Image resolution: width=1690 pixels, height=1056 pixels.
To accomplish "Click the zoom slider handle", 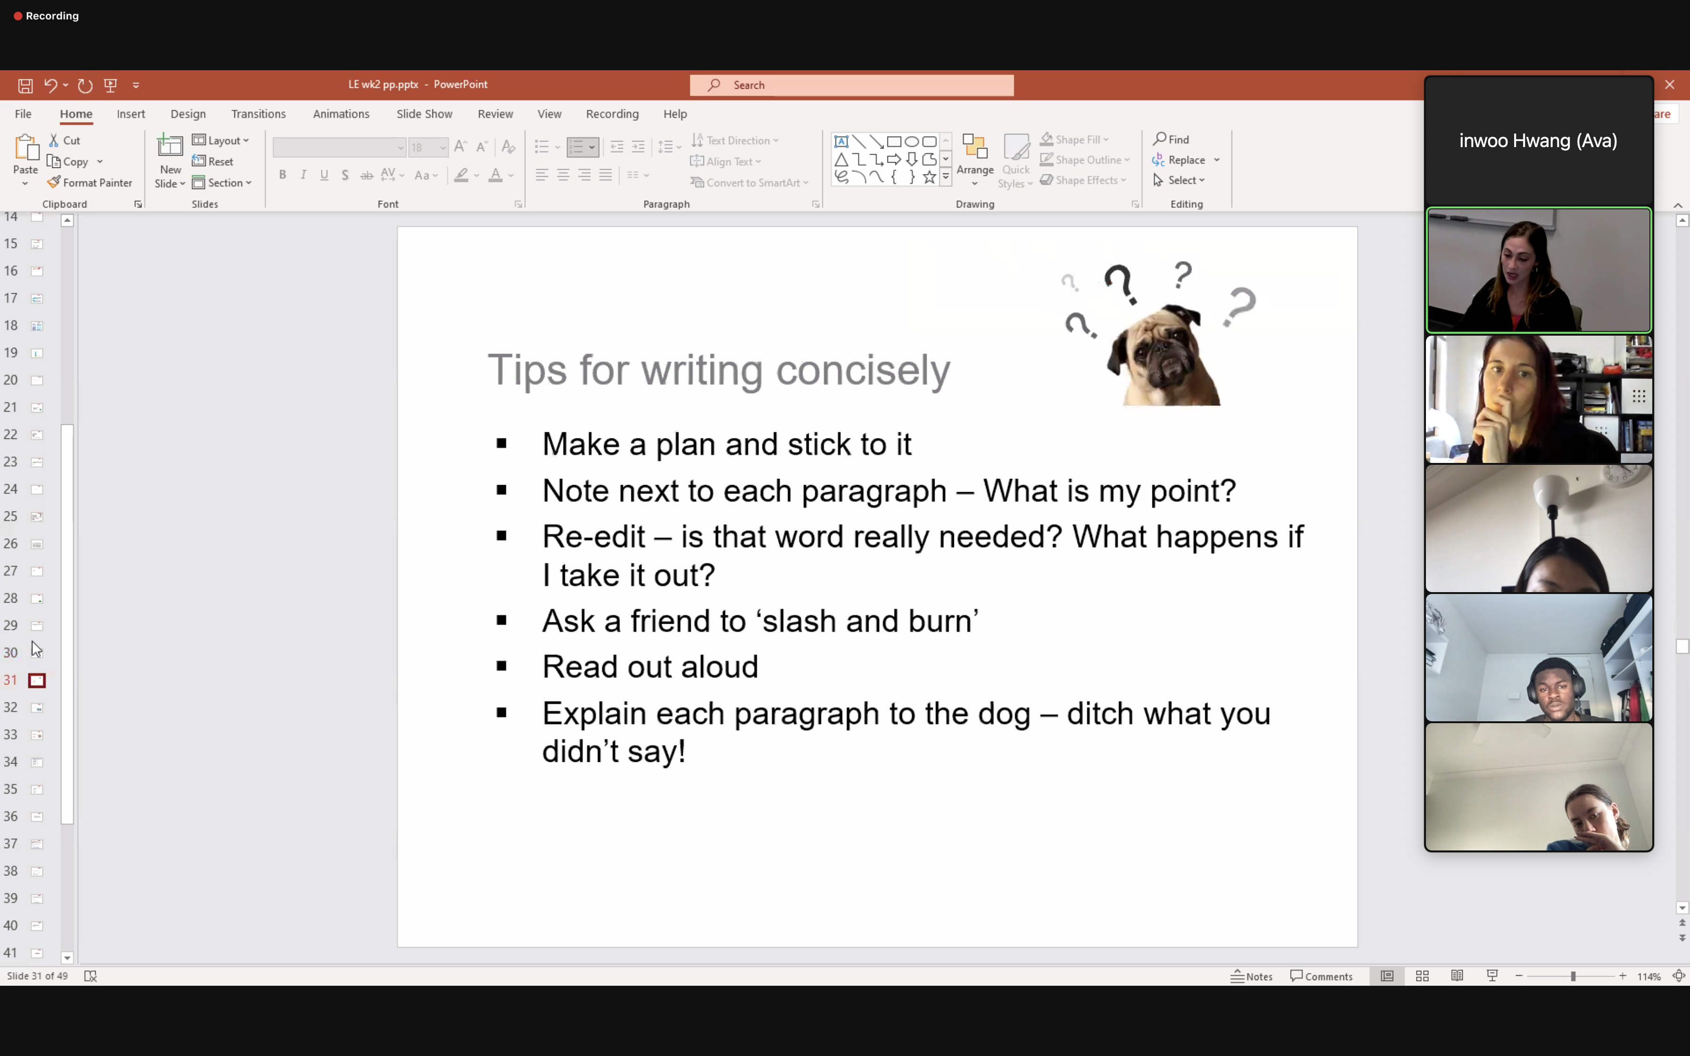I will (1573, 976).
